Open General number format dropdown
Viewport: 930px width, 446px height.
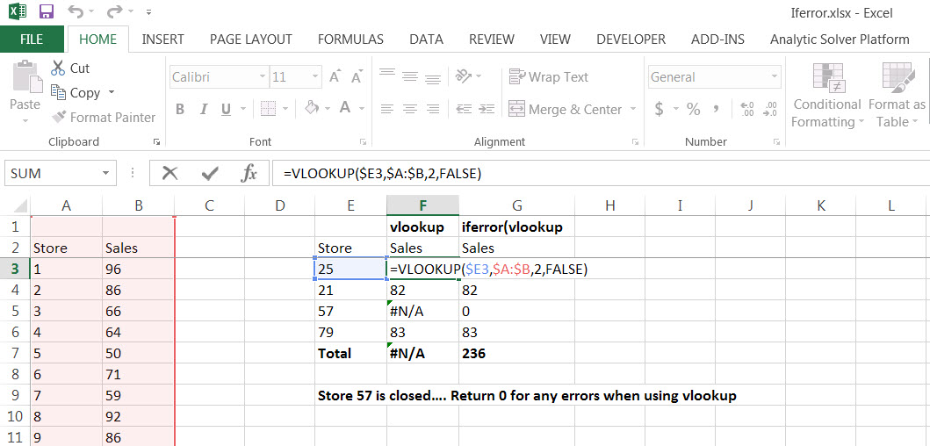coord(774,77)
